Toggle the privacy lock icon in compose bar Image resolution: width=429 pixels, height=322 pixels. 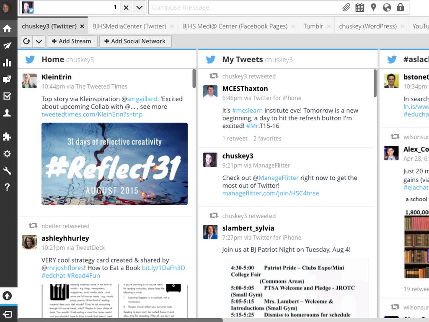(x=401, y=8)
